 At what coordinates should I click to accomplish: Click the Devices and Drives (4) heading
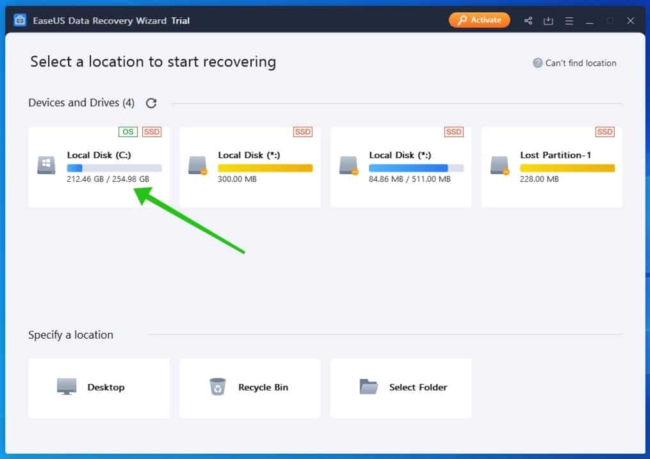tap(81, 102)
